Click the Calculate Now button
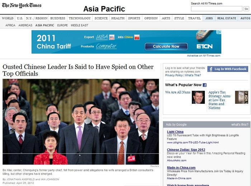251x186 pixels. pos(166,46)
